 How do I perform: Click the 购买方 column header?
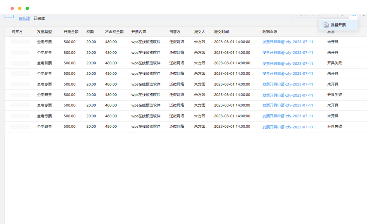[x=17, y=32]
